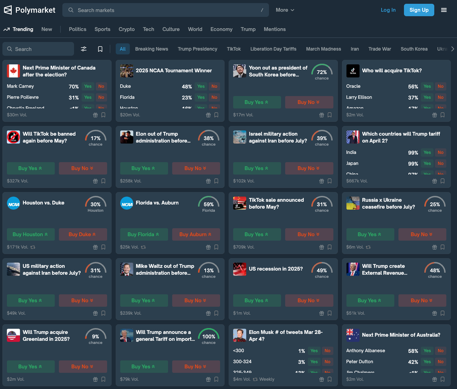Click the Polymarket logo icon

8,10
